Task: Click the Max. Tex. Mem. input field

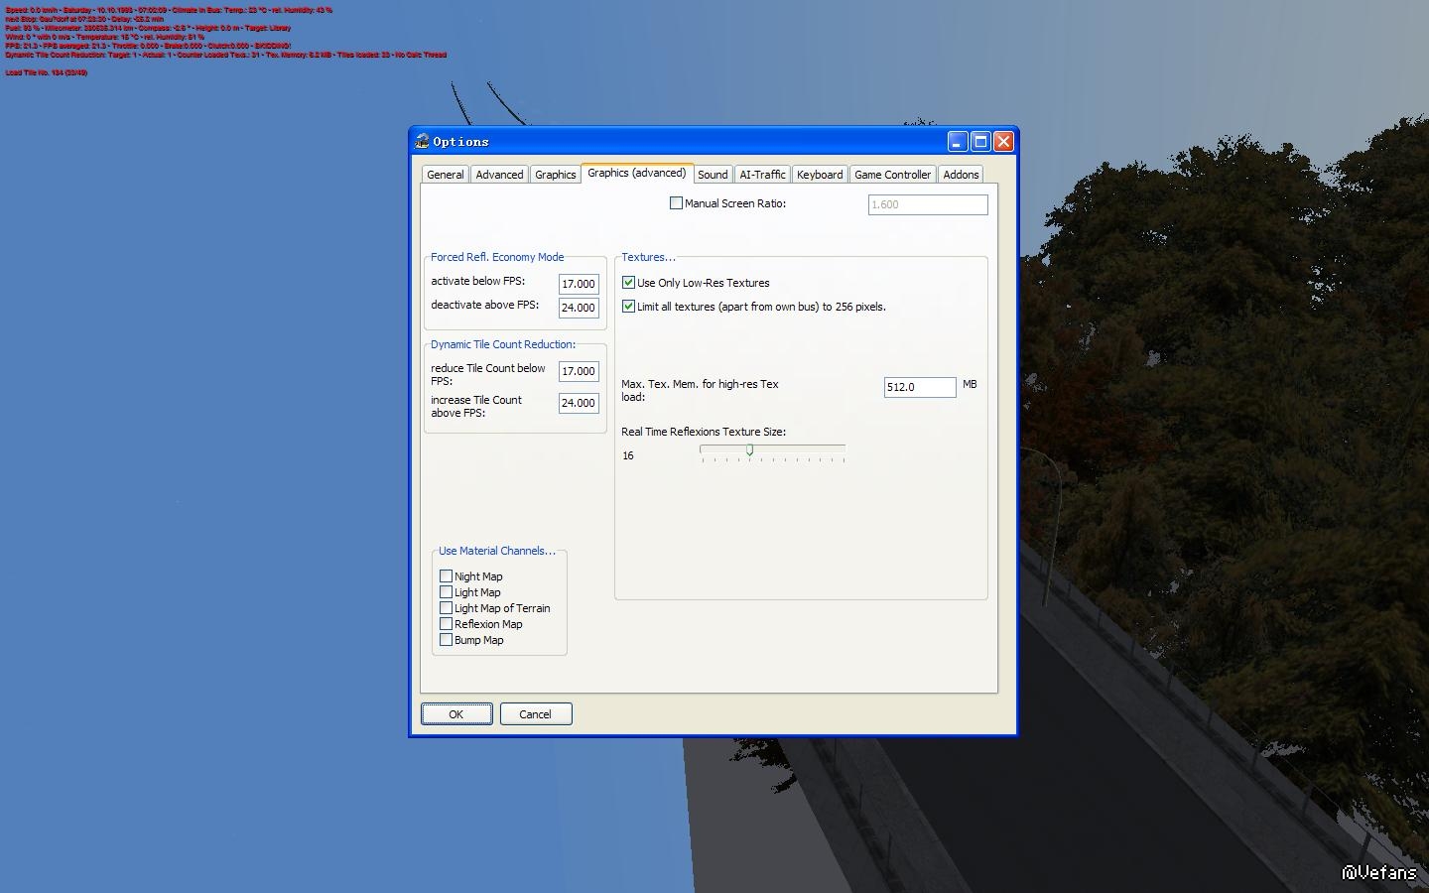Action: pyautogui.click(x=920, y=387)
